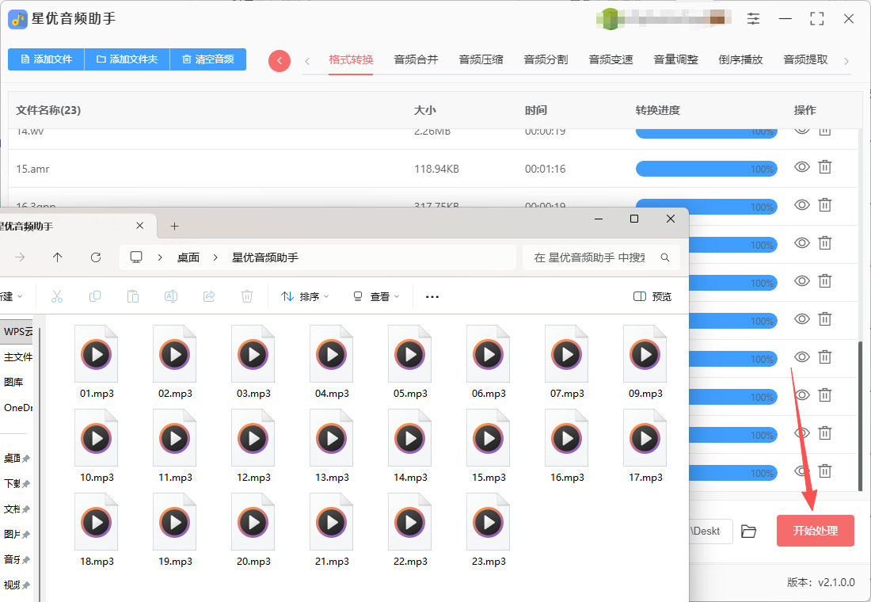Click the 15.amr conversion progress bar
The image size is (871, 602).
(x=706, y=169)
